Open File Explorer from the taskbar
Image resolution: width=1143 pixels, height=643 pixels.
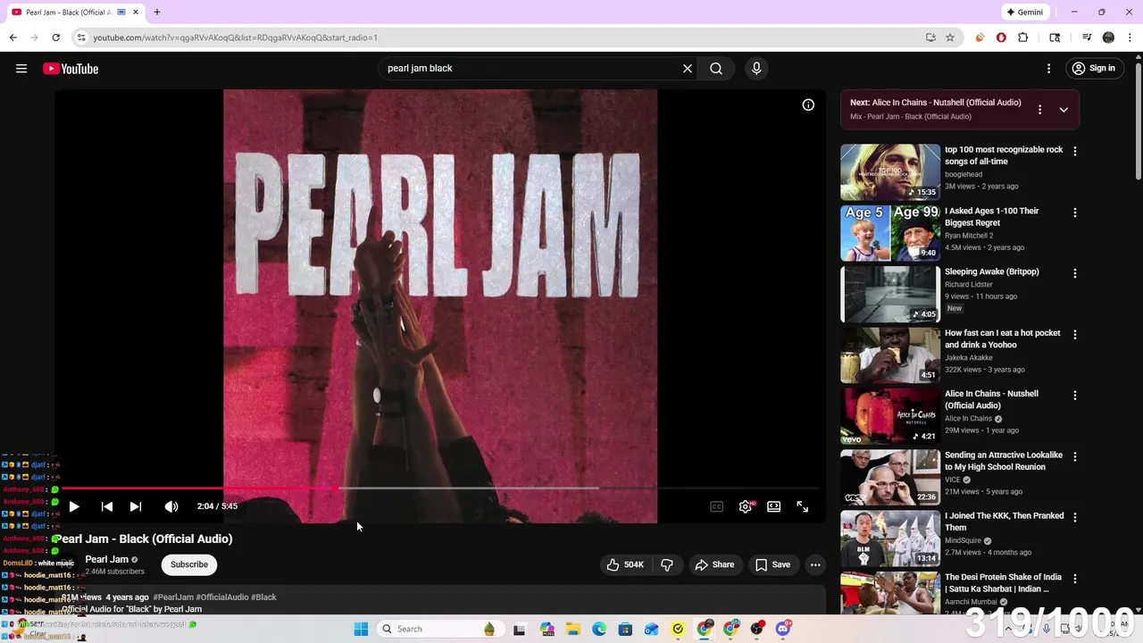[573, 629]
